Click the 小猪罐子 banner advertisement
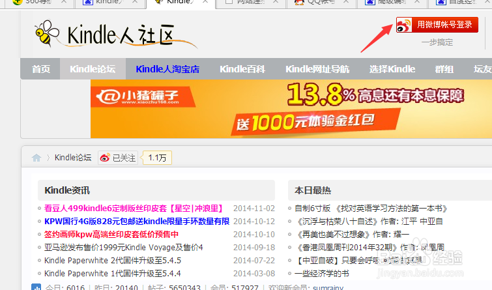 (x=291, y=109)
